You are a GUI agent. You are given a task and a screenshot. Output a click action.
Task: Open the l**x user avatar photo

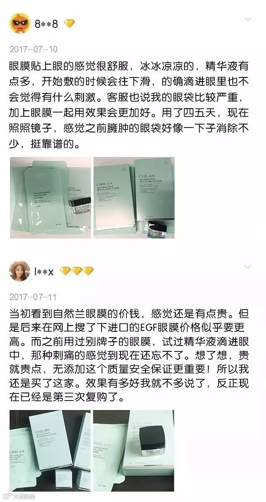20,271
